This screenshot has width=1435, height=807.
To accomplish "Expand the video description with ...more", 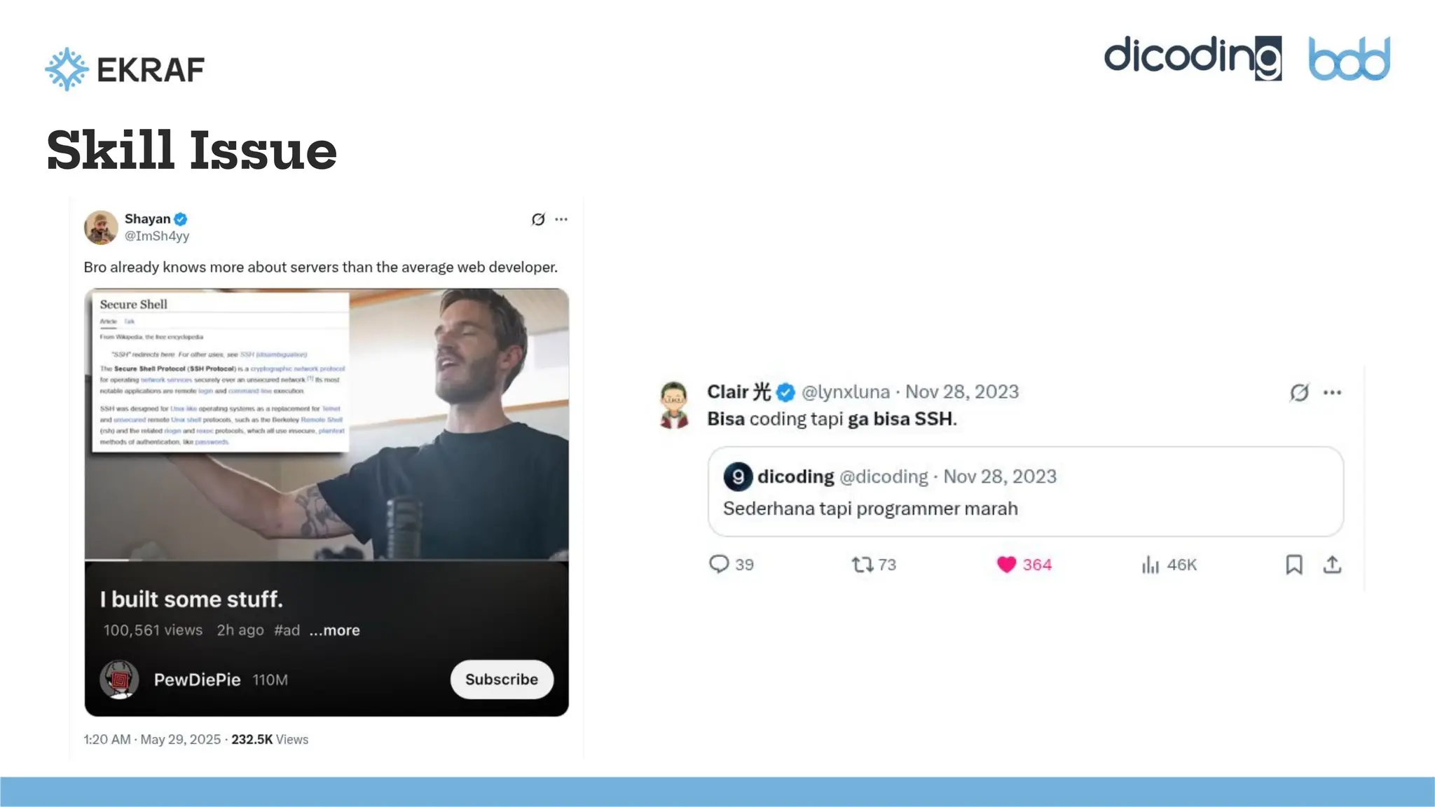I will (x=335, y=630).
